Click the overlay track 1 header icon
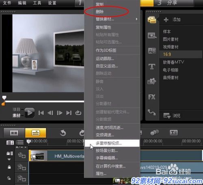 click(x=22, y=167)
